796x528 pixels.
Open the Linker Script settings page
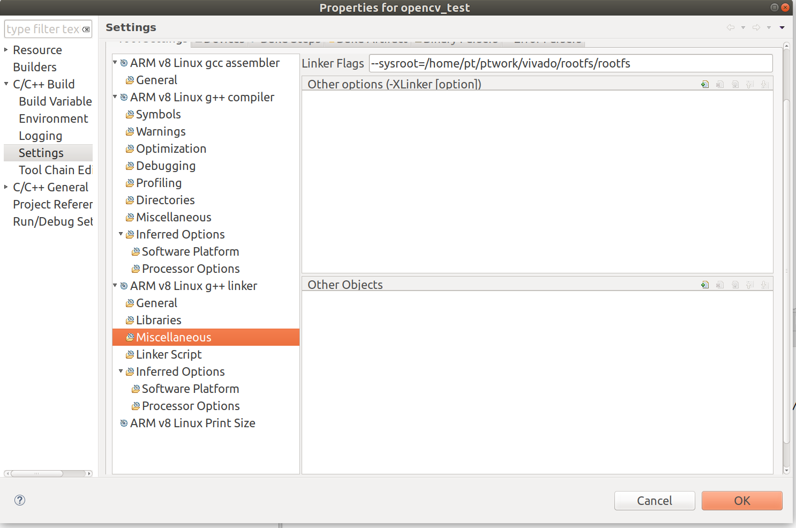(x=168, y=354)
